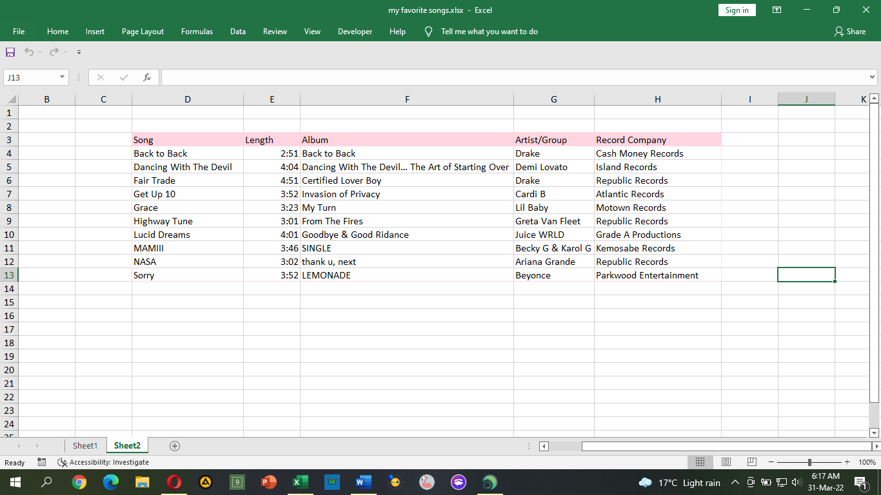Open Excel from the taskbar
881x495 pixels.
tap(300, 482)
